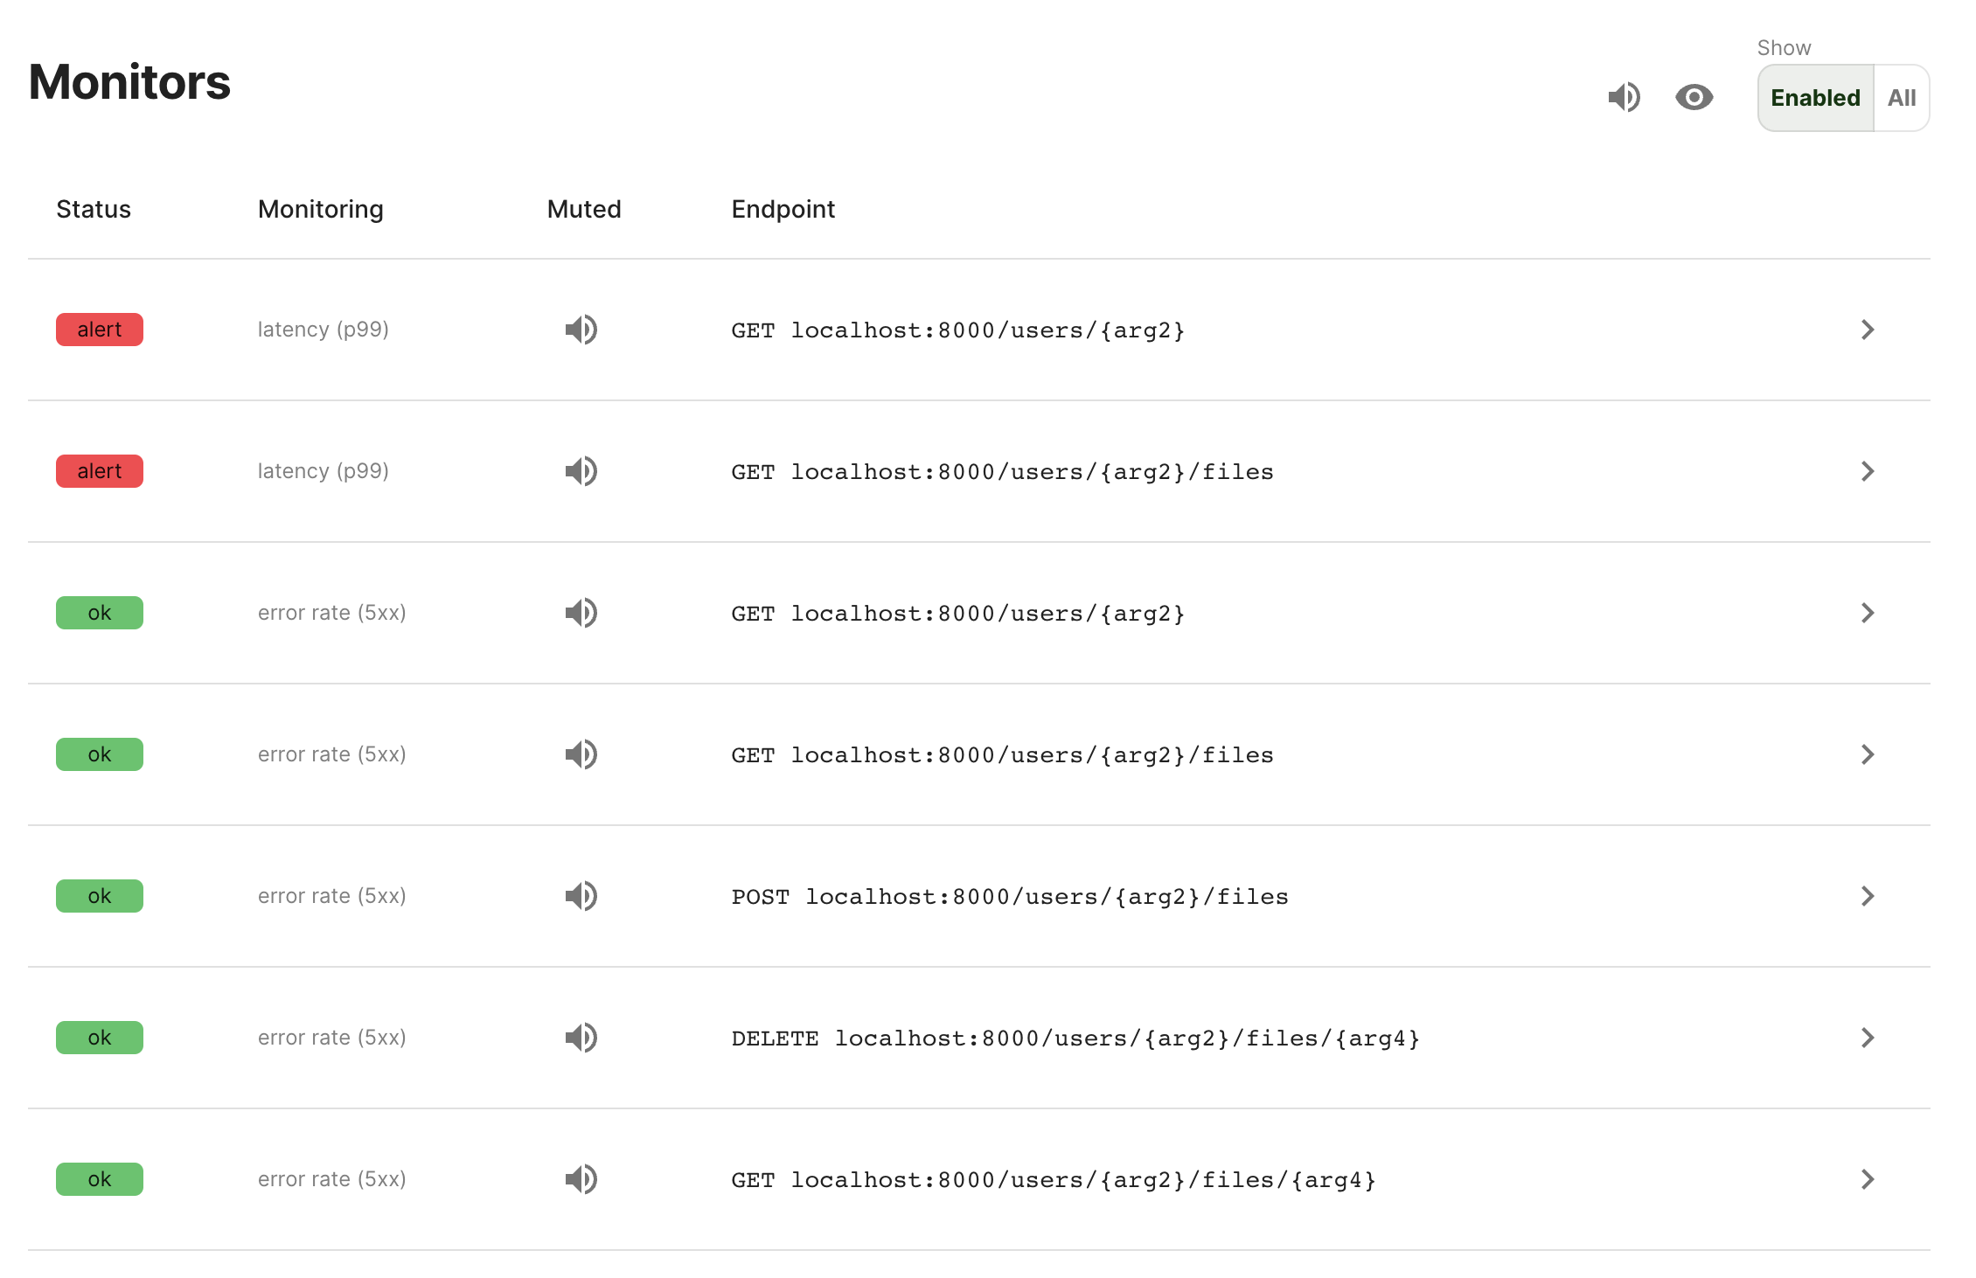Click the Endpoint column header
The width and height of the screenshot is (1976, 1278).
[x=783, y=209]
